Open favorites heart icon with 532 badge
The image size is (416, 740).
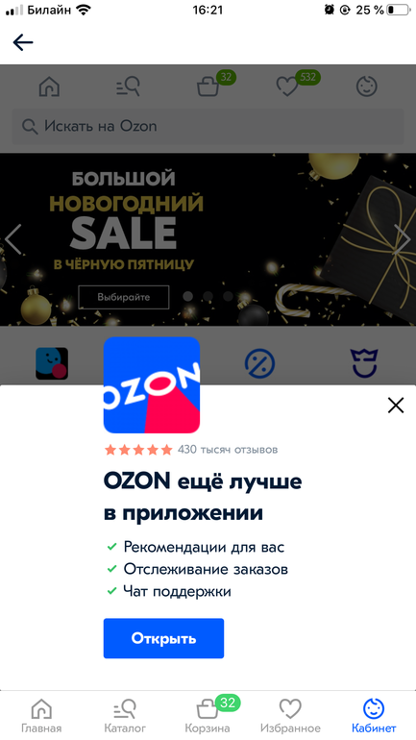[x=286, y=86]
